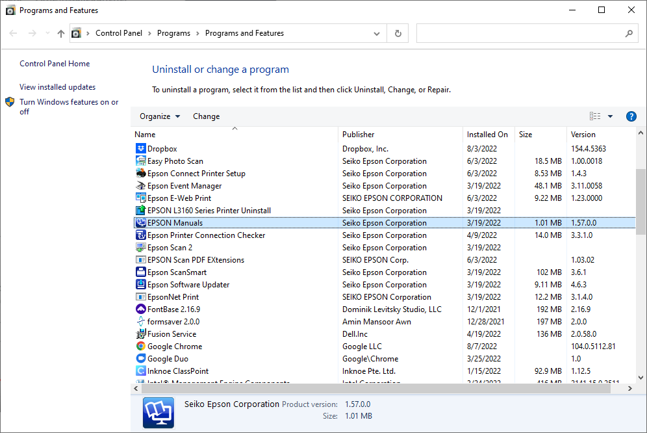Open Turn Windows features on or off
Screen dimensions: 647x433
(x=69, y=107)
